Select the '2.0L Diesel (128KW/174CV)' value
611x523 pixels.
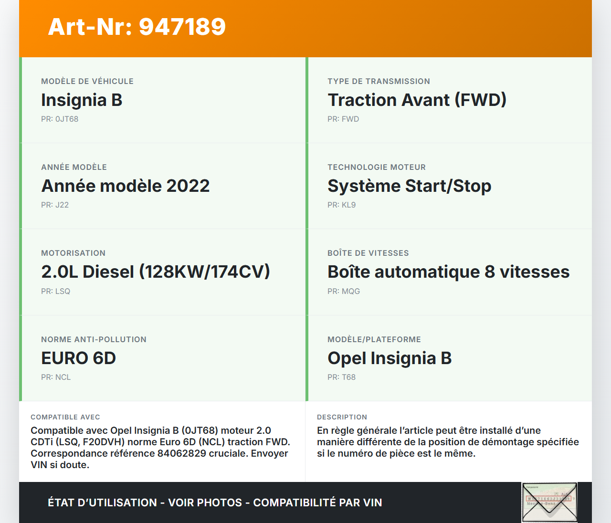coord(156,272)
